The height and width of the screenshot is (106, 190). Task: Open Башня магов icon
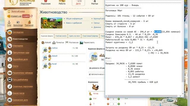pyautogui.click(x=9, y=93)
